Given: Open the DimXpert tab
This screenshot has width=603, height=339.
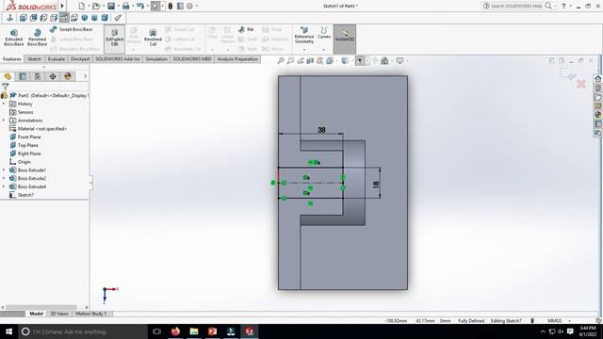Looking at the screenshot, I should 80,59.
